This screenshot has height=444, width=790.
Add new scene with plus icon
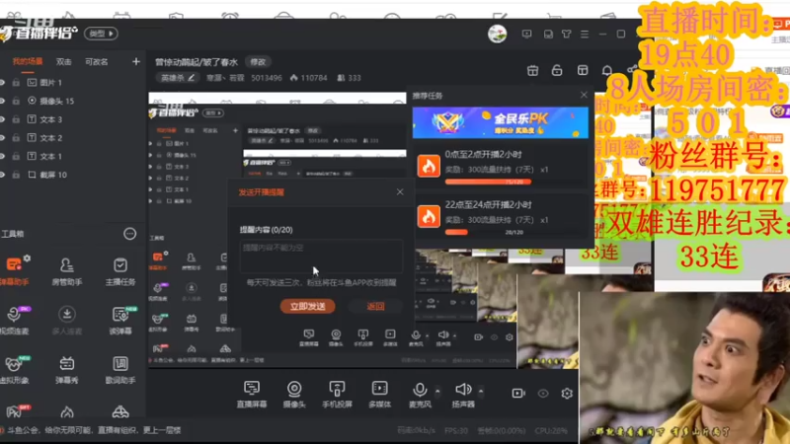pyautogui.click(x=136, y=61)
